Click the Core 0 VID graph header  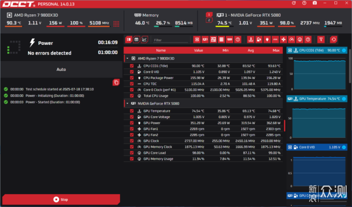coord(317,147)
